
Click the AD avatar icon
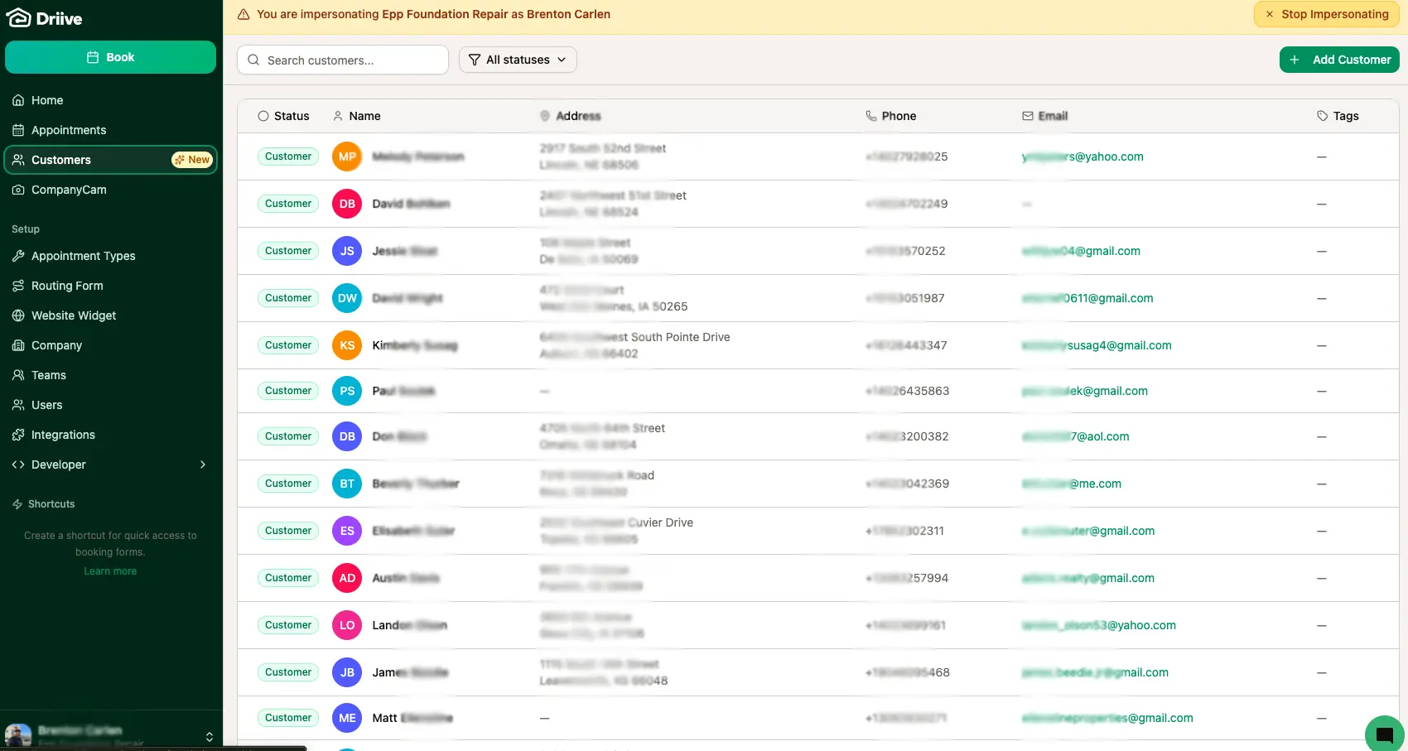coord(347,578)
